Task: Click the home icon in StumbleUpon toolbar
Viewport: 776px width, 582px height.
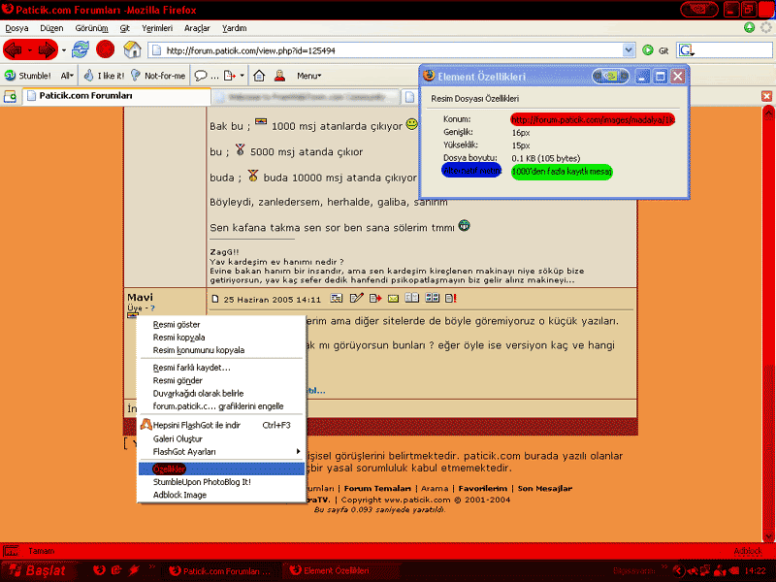Action: (259, 75)
